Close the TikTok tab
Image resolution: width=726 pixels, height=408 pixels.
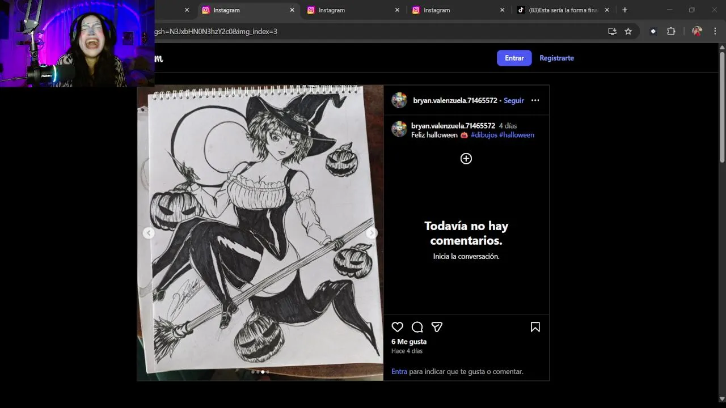point(607,10)
